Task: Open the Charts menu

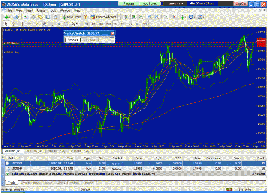Action: [41, 10]
